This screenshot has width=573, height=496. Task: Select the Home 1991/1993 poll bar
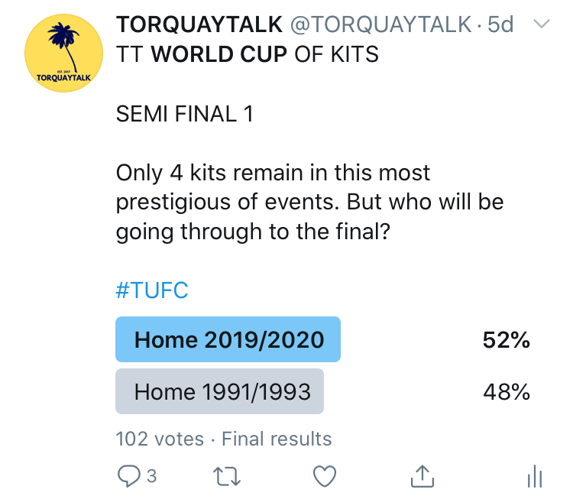click(x=219, y=392)
